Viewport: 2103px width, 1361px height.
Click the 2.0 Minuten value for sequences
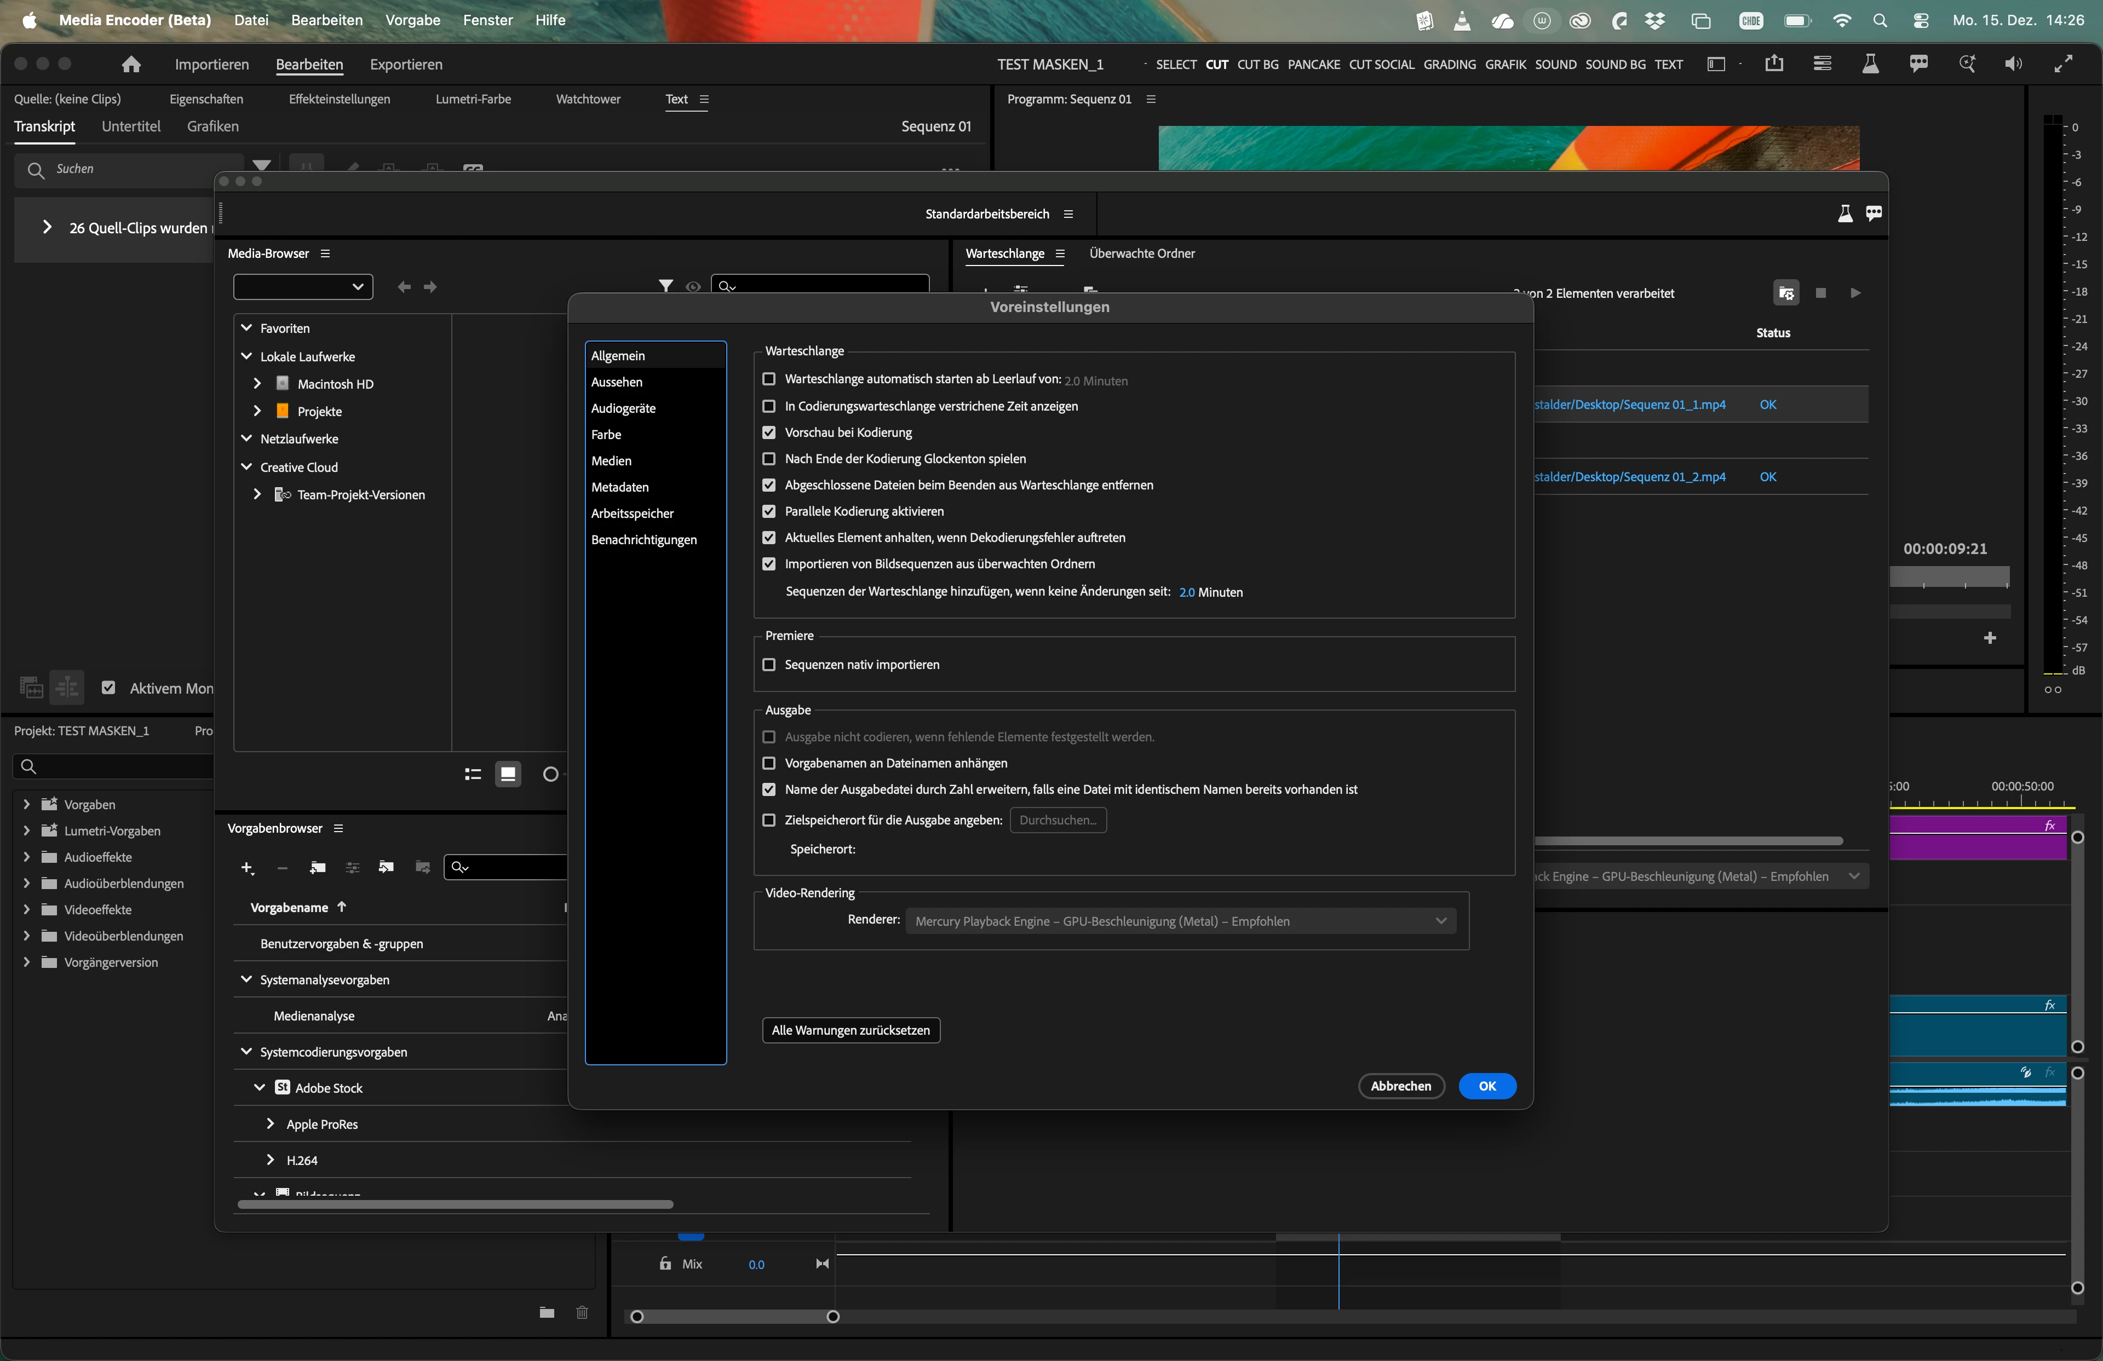pos(1187,592)
